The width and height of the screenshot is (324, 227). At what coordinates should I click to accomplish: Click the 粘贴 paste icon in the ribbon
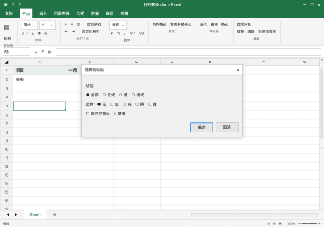(7, 28)
